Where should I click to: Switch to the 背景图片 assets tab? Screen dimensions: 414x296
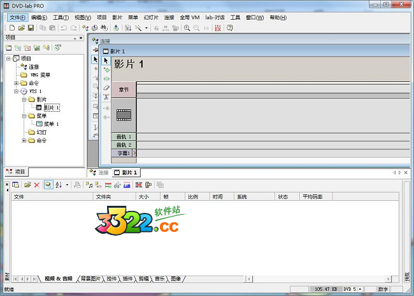90,279
